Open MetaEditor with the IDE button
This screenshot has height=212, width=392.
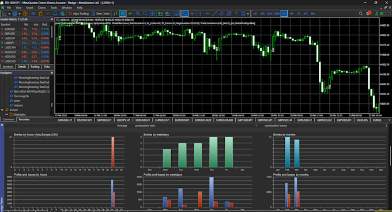click(x=33, y=13)
